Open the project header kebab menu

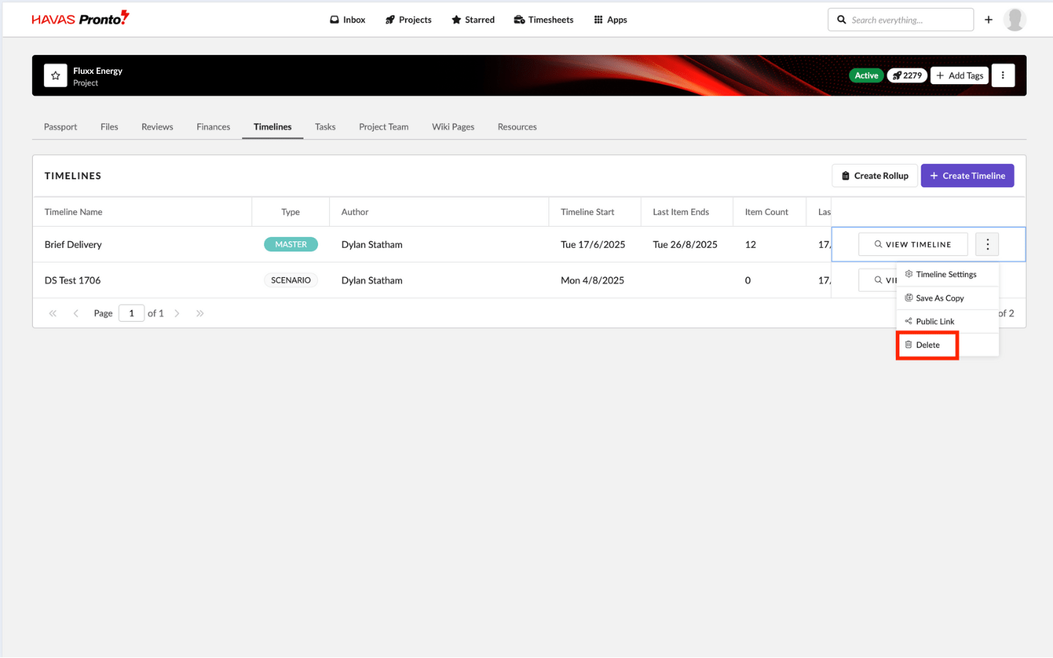1003,75
